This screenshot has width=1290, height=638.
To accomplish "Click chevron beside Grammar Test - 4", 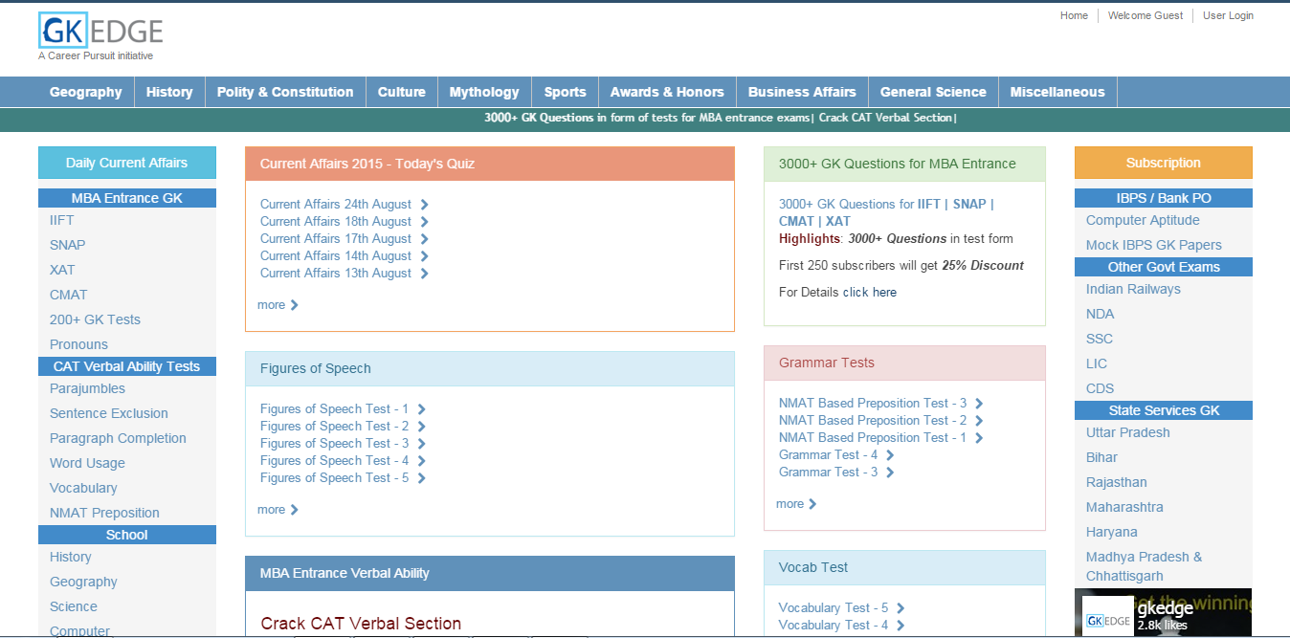I will (x=890, y=455).
